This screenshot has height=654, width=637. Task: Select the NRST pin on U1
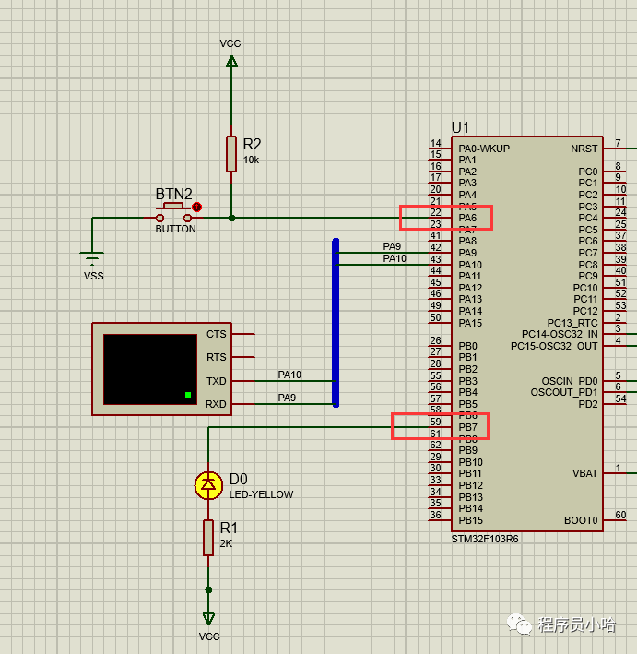(x=584, y=149)
